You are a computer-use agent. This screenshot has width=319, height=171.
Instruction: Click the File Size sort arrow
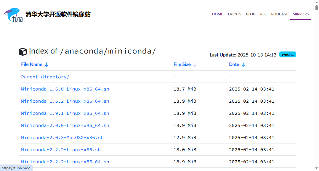point(195,64)
